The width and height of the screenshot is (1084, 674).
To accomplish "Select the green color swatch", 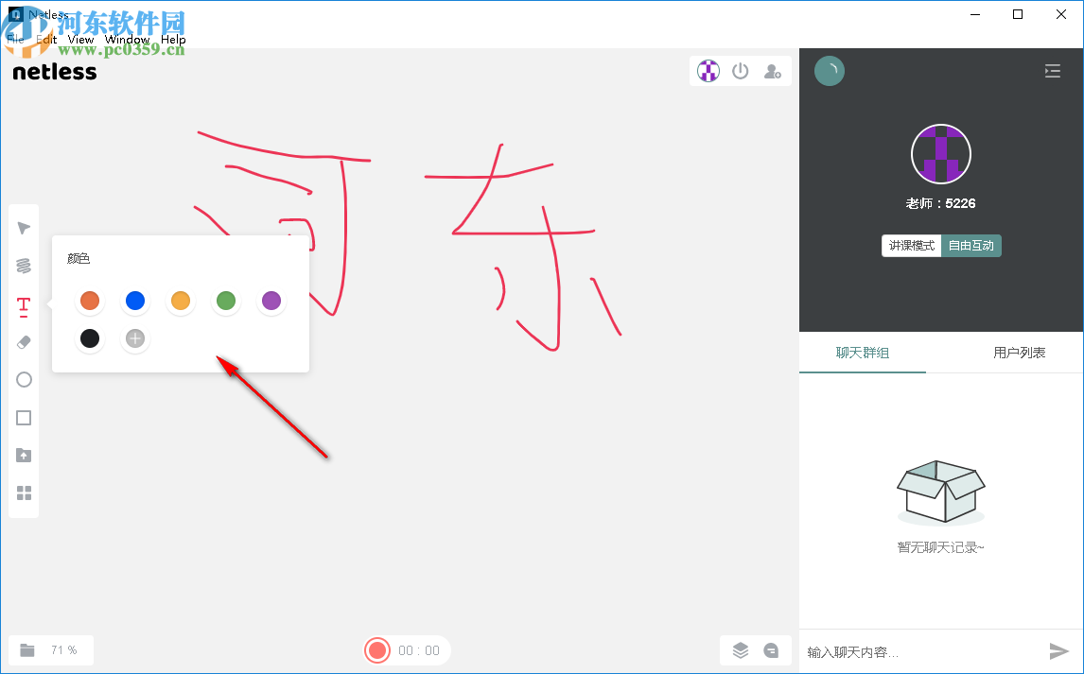I will (x=226, y=301).
